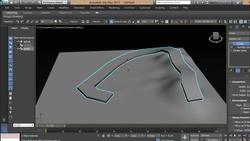
Task: Open the Scripting menu
Action: pos(160,8)
